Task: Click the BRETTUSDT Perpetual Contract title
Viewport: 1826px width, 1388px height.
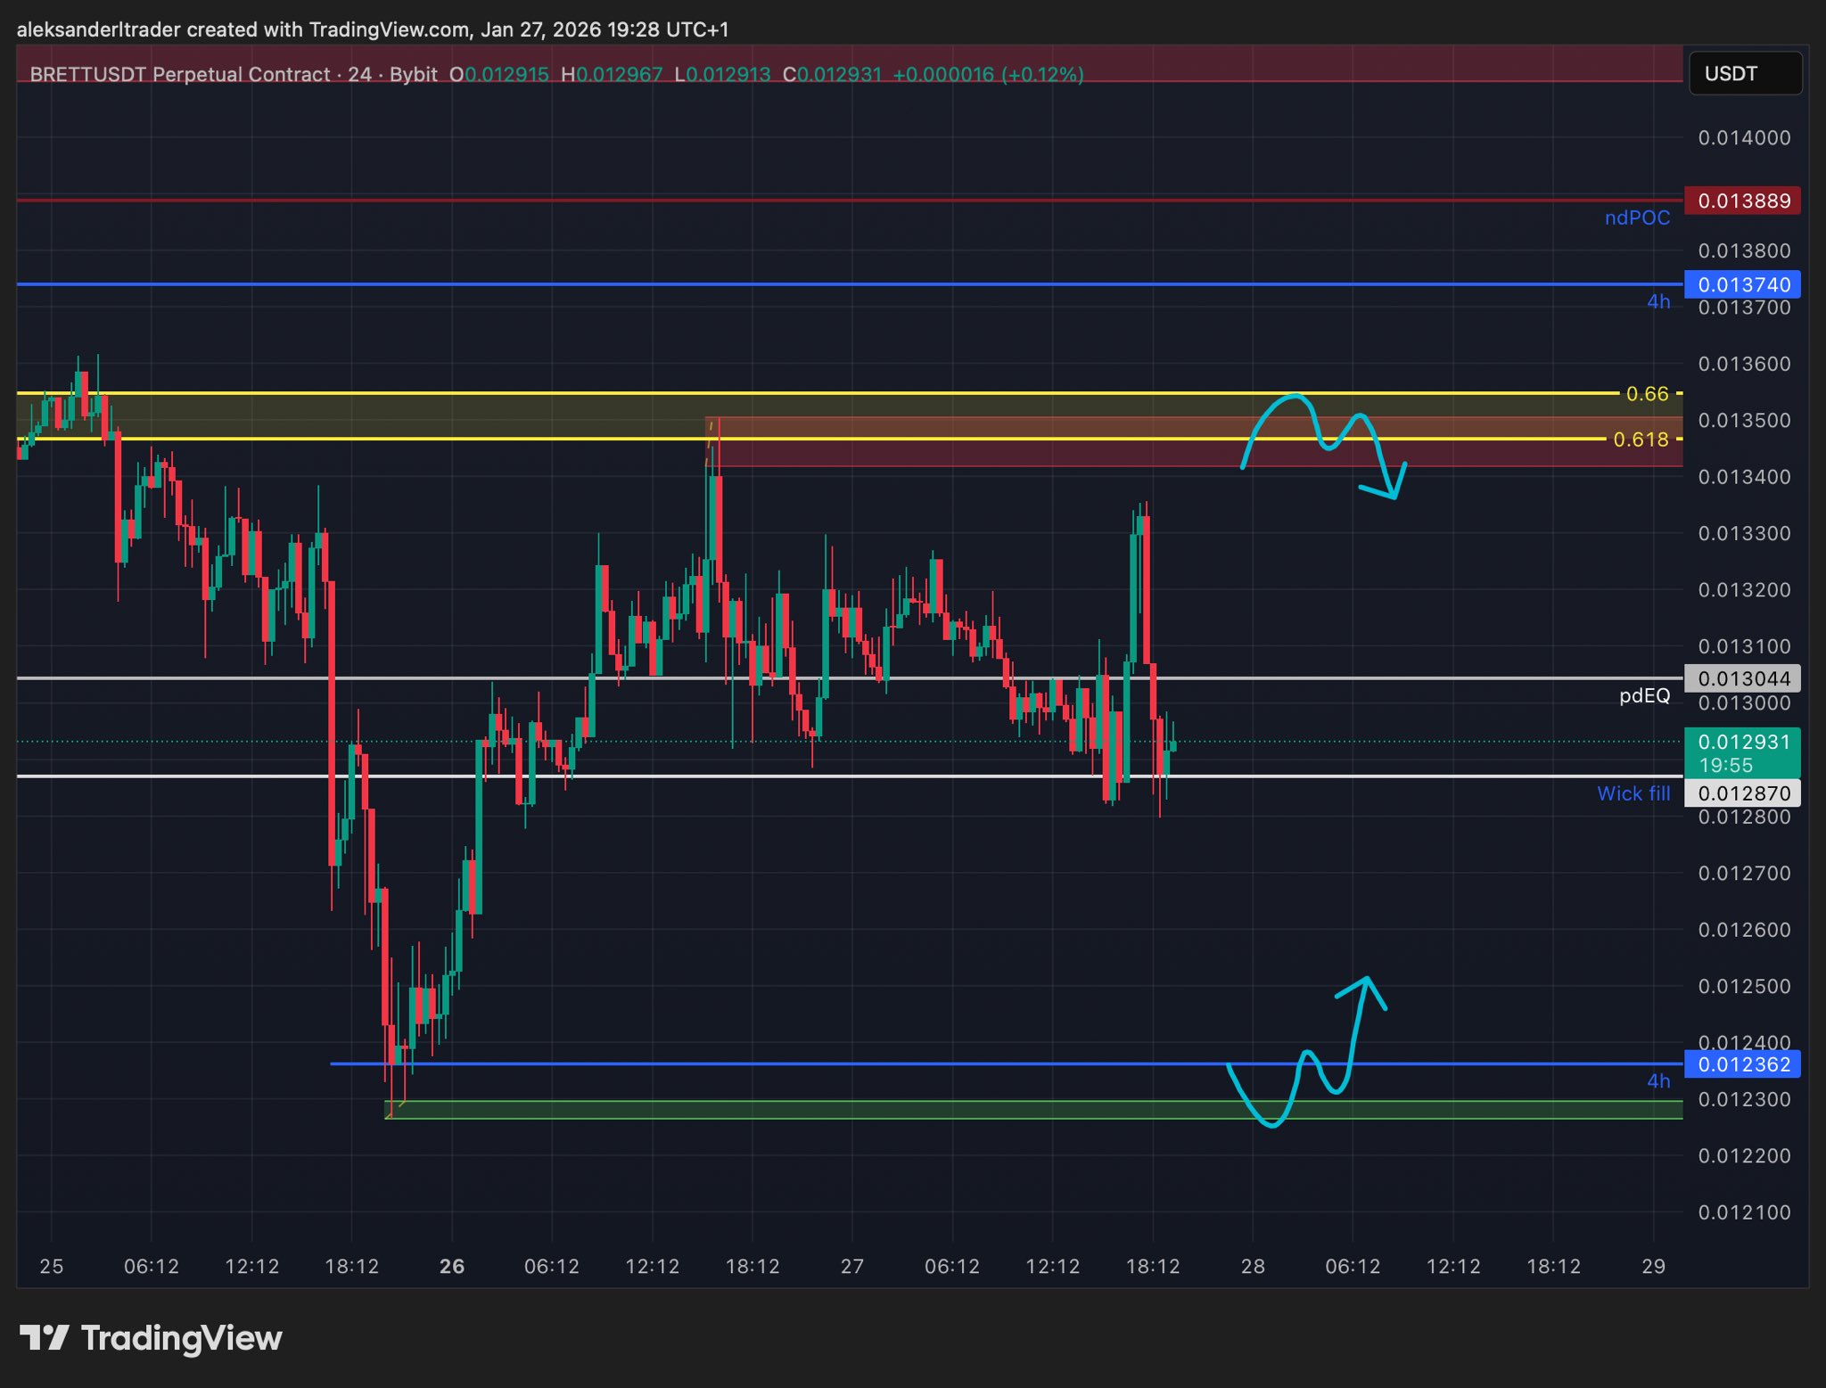Action: tap(179, 74)
